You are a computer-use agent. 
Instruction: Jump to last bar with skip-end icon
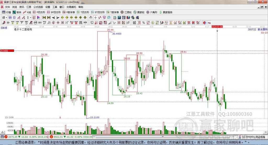(49, 18)
